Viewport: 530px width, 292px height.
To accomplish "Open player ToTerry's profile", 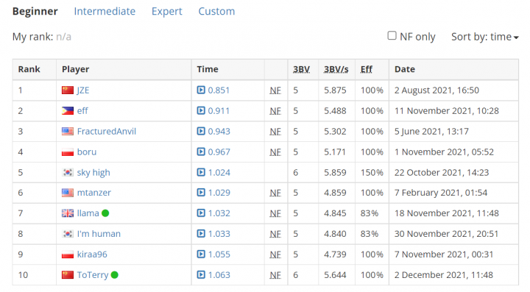I will pos(93,275).
